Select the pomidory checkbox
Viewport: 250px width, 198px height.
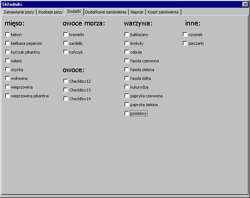[127, 113]
